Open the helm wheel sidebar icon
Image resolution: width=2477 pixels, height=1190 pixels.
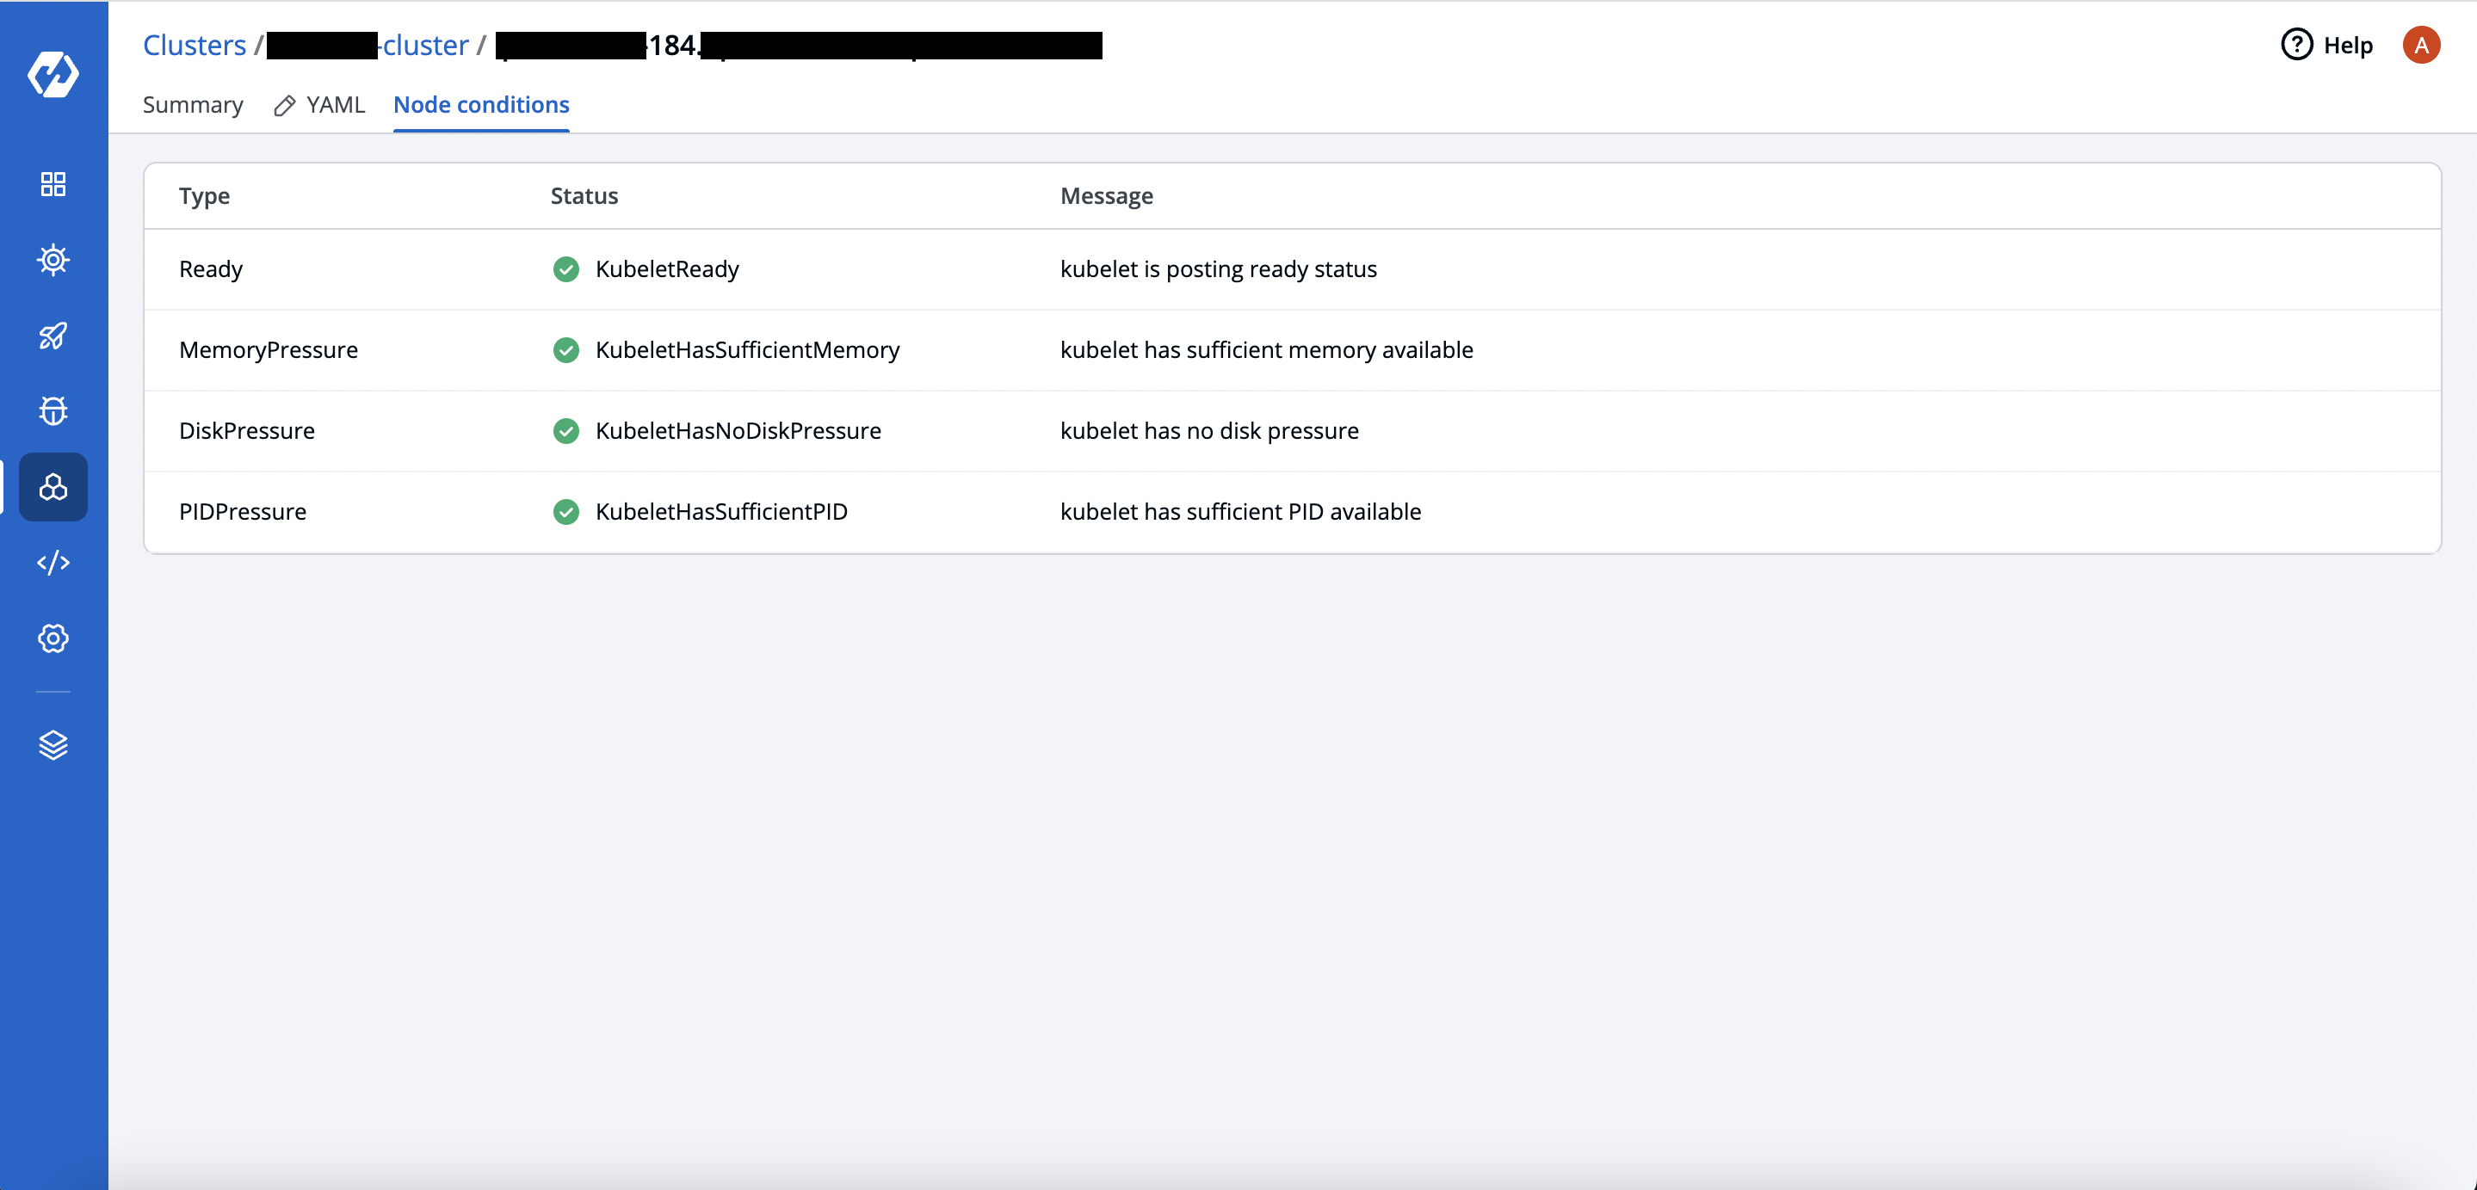pyautogui.click(x=53, y=260)
